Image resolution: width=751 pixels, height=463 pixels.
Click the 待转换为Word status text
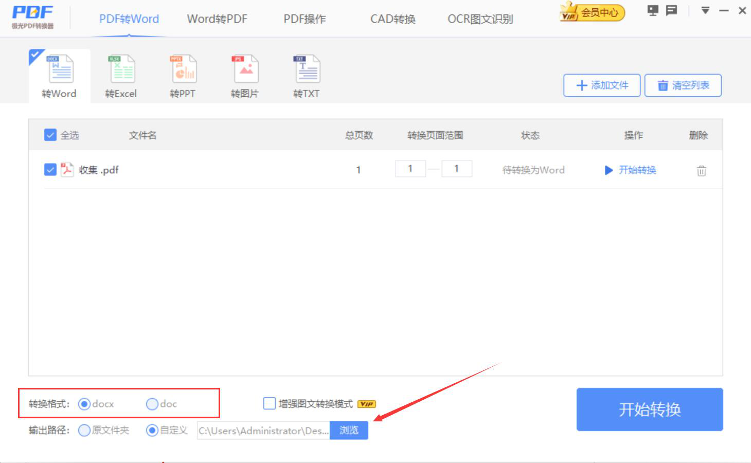click(533, 170)
